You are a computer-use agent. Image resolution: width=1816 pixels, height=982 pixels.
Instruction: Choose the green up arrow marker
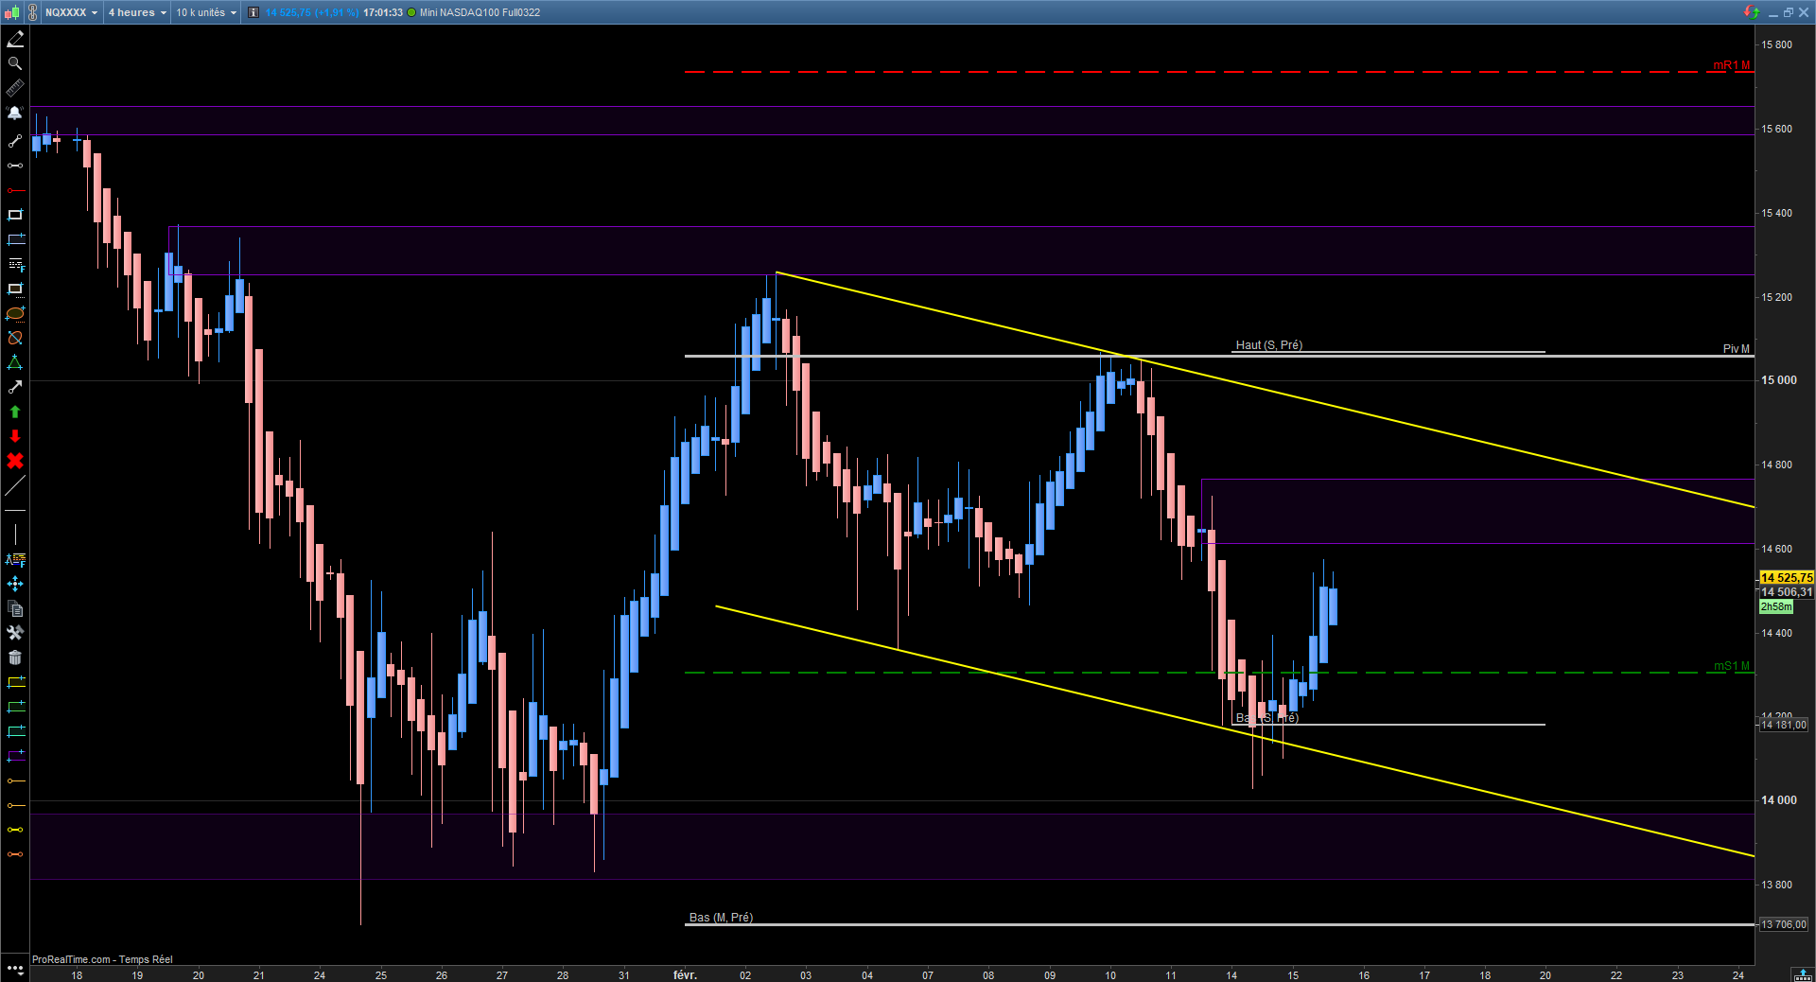15,412
